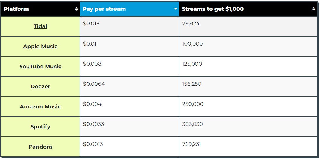
Task: Click the 125,000 YouTube Music streams cell
Action: (192, 64)
